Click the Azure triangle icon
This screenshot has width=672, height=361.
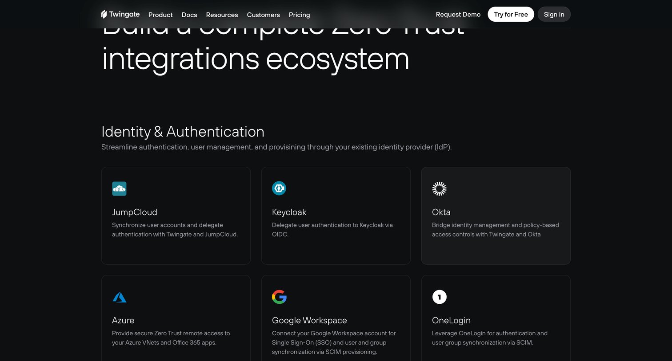coord(119,297)
